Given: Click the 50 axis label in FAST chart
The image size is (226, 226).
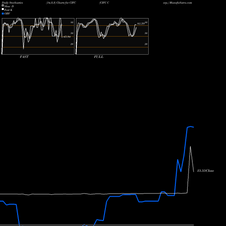Looking at the screenshot, I should tap(72, 33).
